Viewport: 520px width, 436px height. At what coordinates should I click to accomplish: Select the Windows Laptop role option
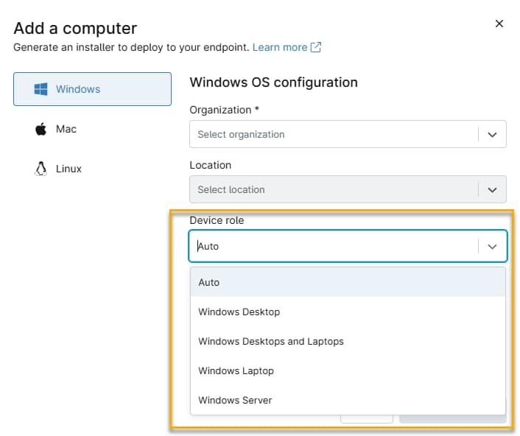pyautogui.click(x=236, y=371)
